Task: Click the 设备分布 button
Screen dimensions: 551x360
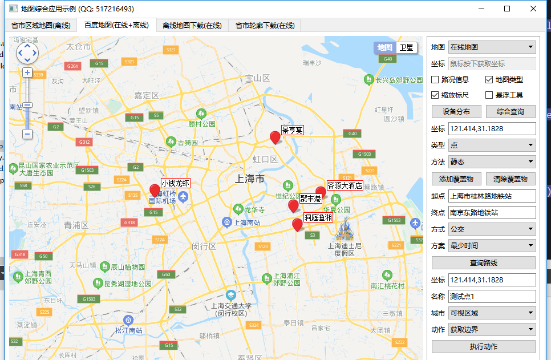Action: 456,111
